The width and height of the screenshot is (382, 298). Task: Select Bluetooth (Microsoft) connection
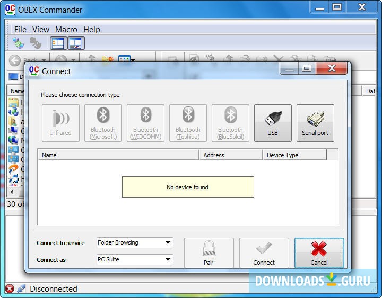click(103, 123)
